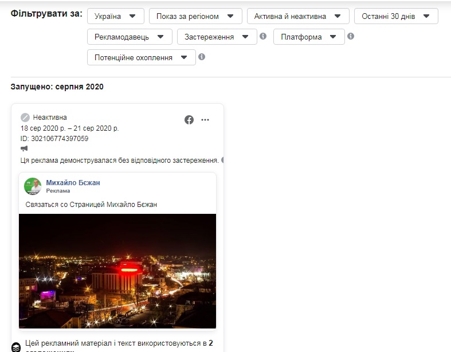Click the info icon beside Платформа
Viewport: 451px width, 352px height.
click(x=351, y=36)
